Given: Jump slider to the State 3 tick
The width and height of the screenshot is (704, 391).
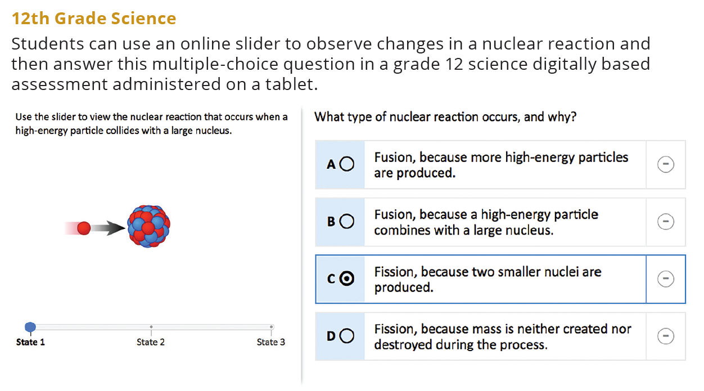Looking at the screenshot, I should point(271,327).
